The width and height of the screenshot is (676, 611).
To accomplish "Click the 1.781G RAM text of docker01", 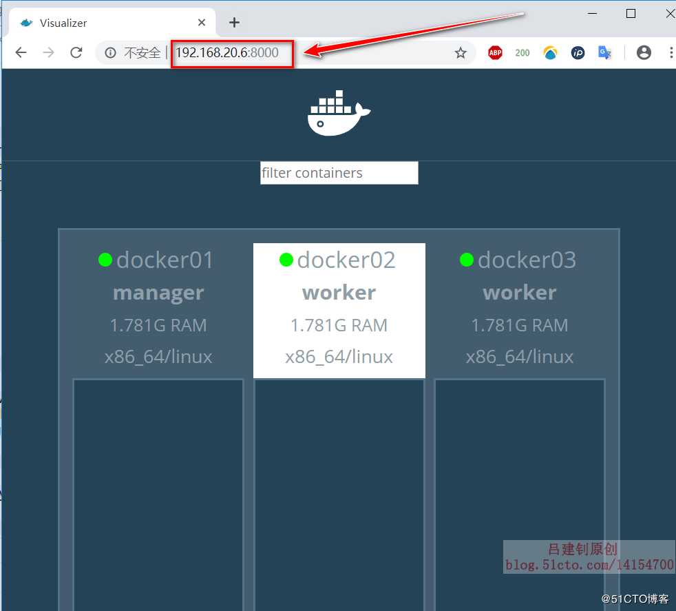I will click(158, 325).
